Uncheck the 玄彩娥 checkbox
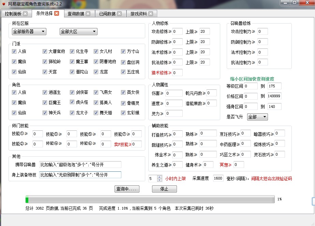Viewport: 315px width, 226px height. click(x=123, y=113)
